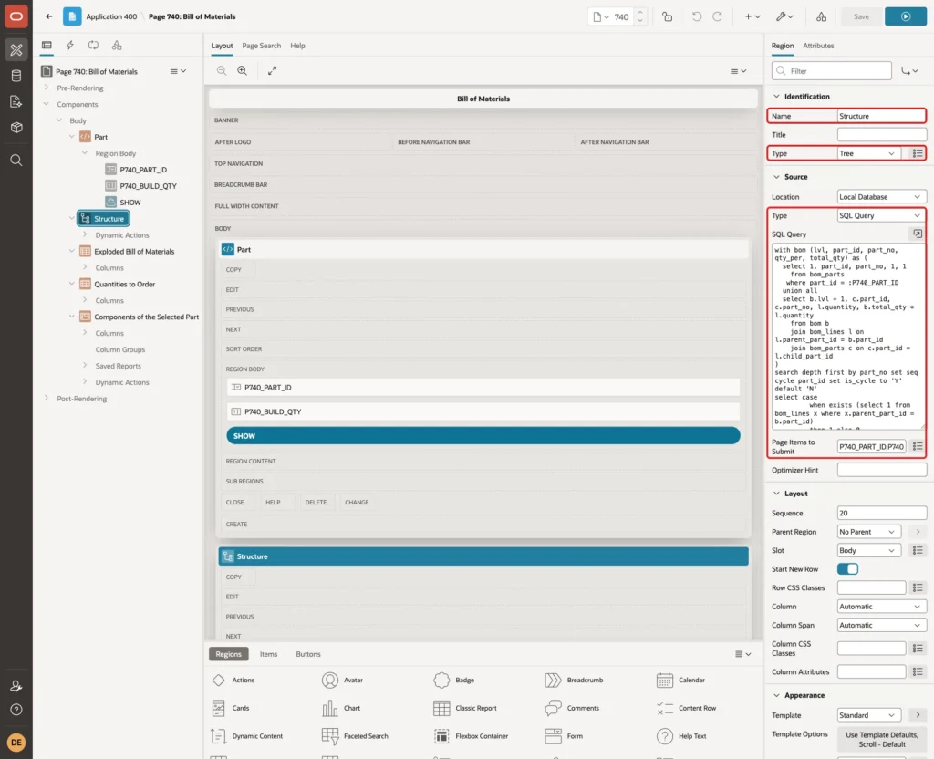The image size is (934, 759).
Task: Open the Help tab in central pane
Action: tap(298, 46)
